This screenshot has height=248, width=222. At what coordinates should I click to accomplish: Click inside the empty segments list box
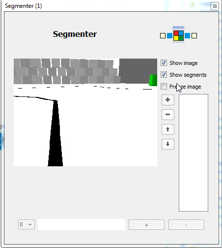[194, 153]
